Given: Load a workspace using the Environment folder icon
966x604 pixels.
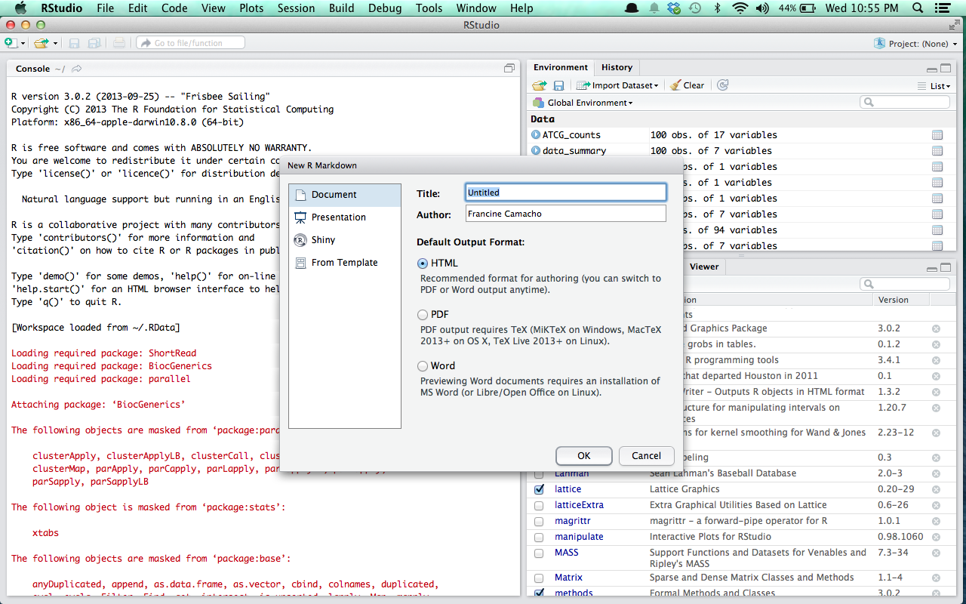Looking at the screenshot, I should tap(540, 85).
